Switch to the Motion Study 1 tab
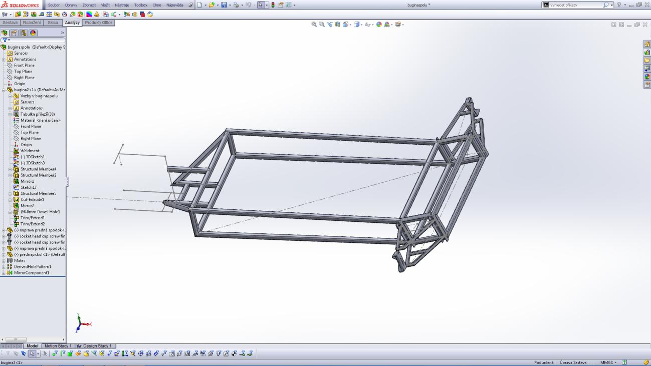Viewport: 651px width, 366px height. 58,346
